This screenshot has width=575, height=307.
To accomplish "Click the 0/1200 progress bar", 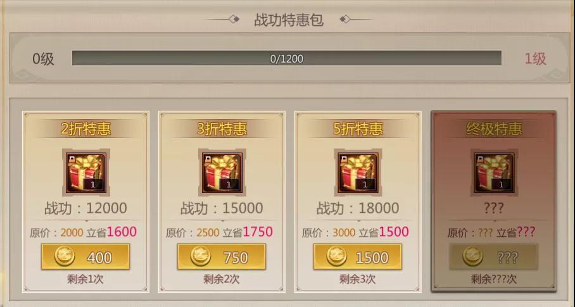I will click(287, 58).
